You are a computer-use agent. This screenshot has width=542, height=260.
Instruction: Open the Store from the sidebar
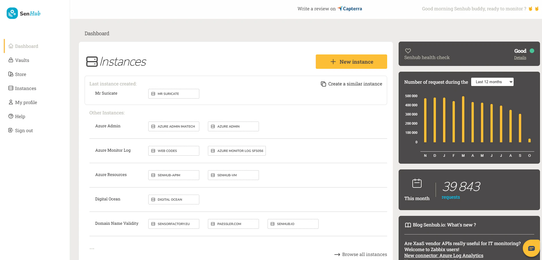[20, 74]
